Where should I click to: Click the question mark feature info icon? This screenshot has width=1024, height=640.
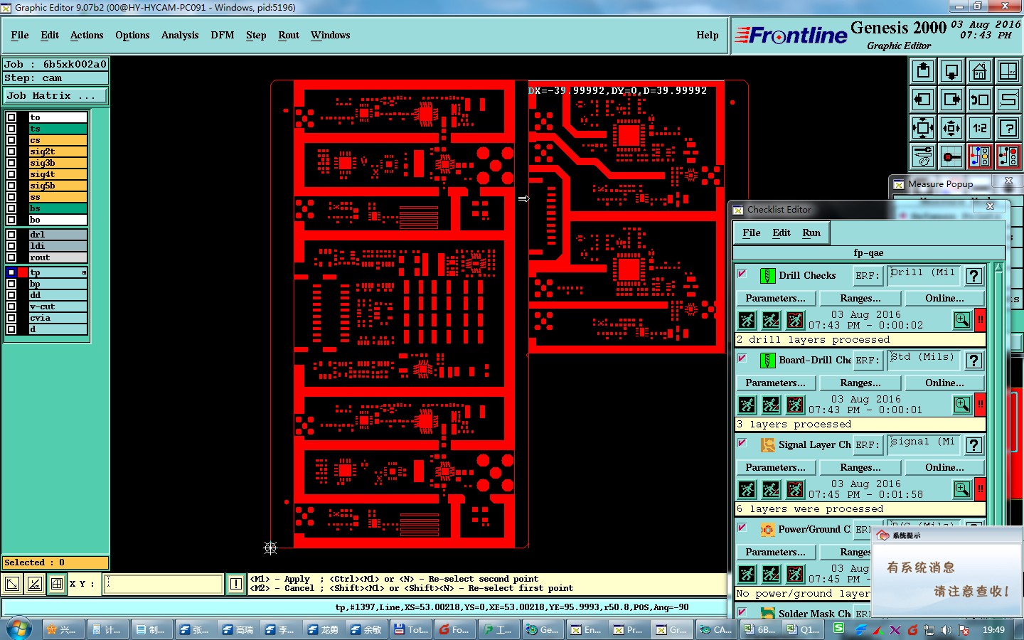[1008, 128]
